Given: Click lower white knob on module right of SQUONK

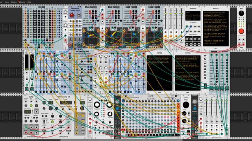Looking at the screenshot, I should pyautogui.click(x=65, y=25).
